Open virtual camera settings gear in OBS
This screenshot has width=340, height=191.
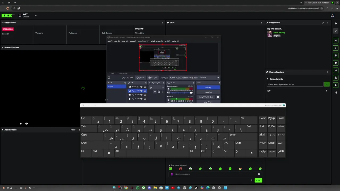(218, 97)
